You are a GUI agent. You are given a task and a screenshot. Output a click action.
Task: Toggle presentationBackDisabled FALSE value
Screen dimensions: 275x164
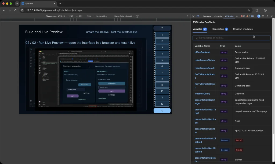(x=239, y=140)
